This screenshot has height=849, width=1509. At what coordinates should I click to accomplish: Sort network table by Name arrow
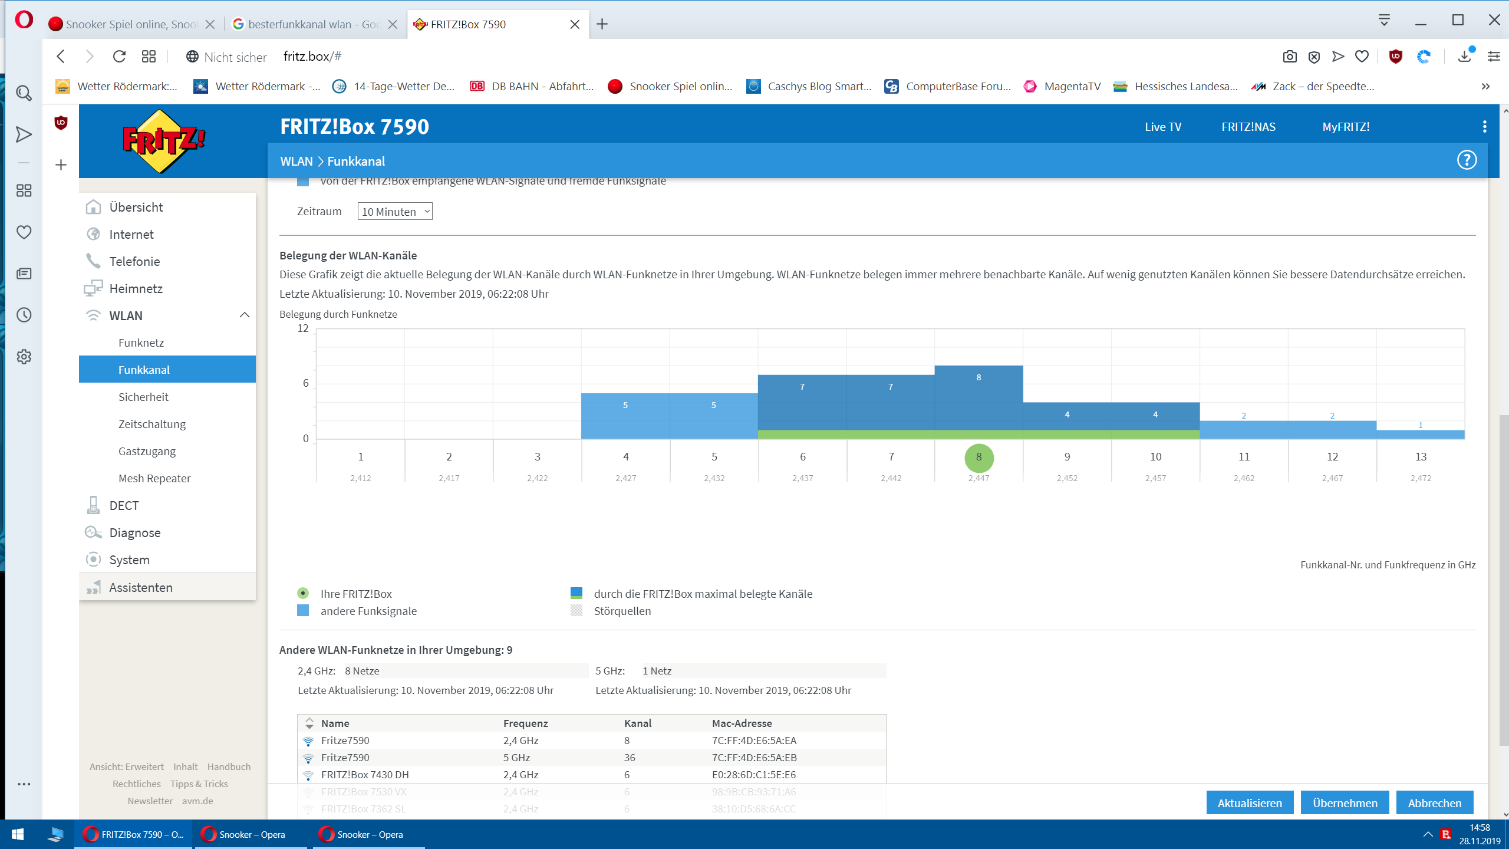click(x=309, y=723)
